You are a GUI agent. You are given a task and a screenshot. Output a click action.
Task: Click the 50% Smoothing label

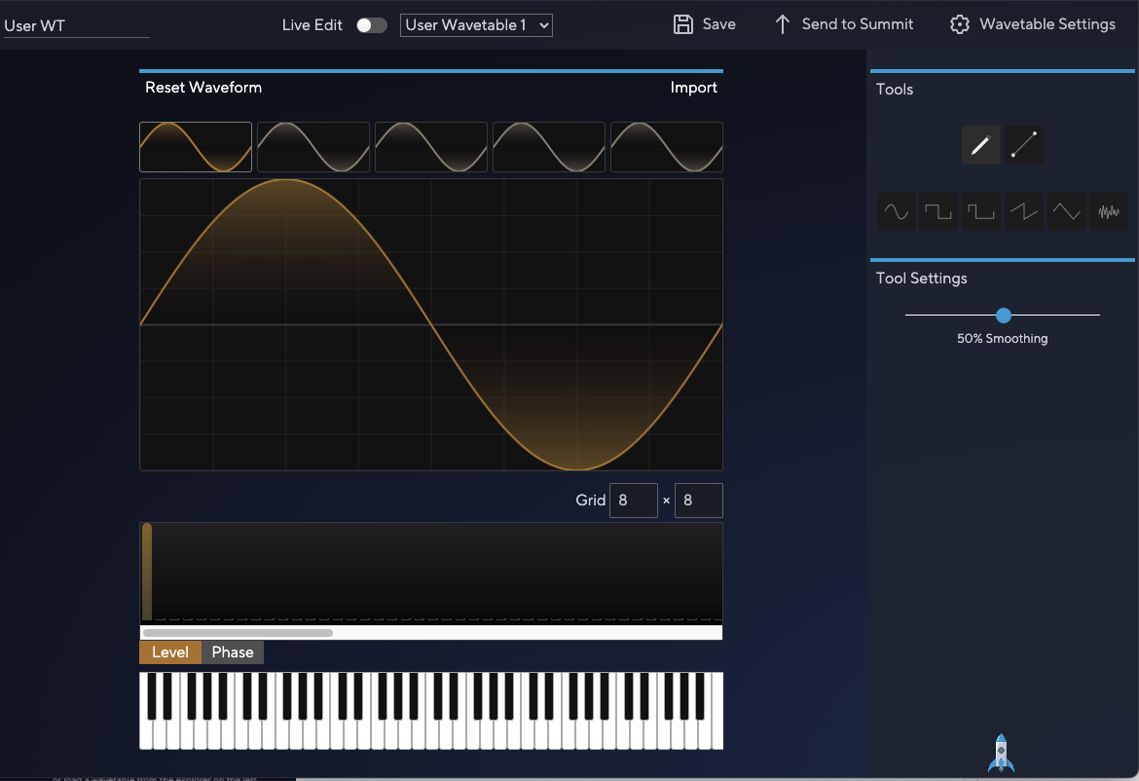[1002, 339]
